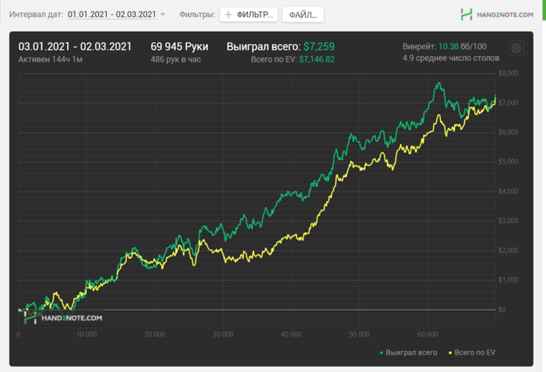Click '4.9 среднее число столов' text
Image resolution: width=546 pixels, height=372 pixels.
[451, 58]
